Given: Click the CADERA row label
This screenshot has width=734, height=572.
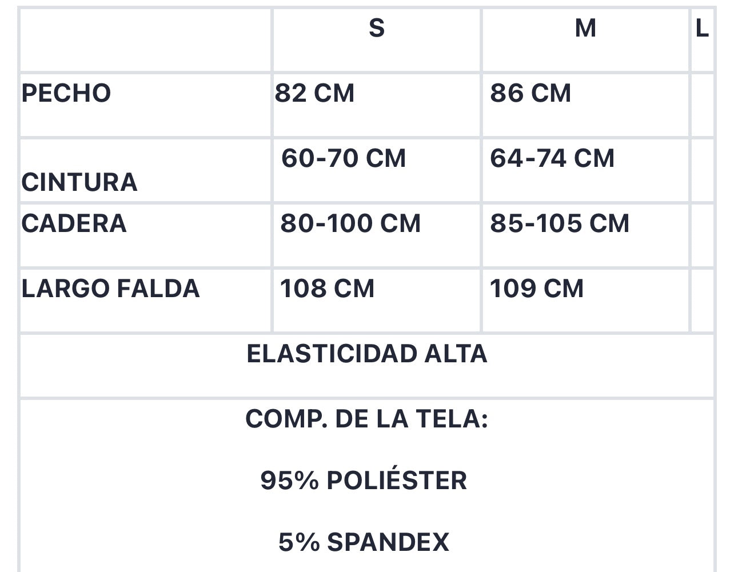Looking at the screenshot, I should (74, 223).
